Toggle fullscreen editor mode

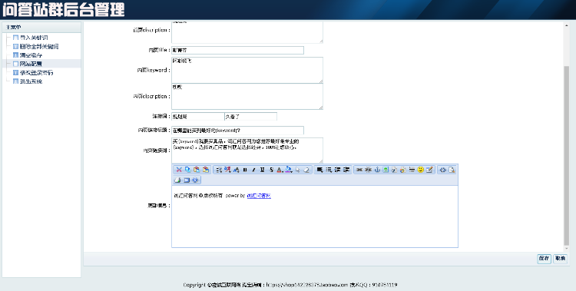coord(187,180)
